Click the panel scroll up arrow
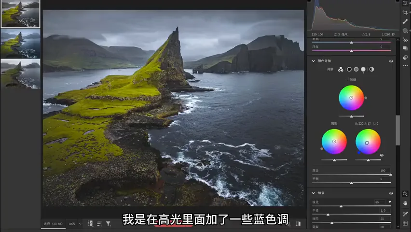Screen dimensions: 411x232 398,40
